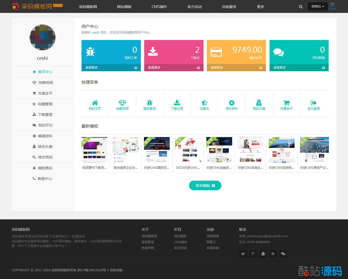Image resolution: width=348 pixels, height=279 pixels.
Task: Click the 更多模板 button
Action: (x=205, y=186)
